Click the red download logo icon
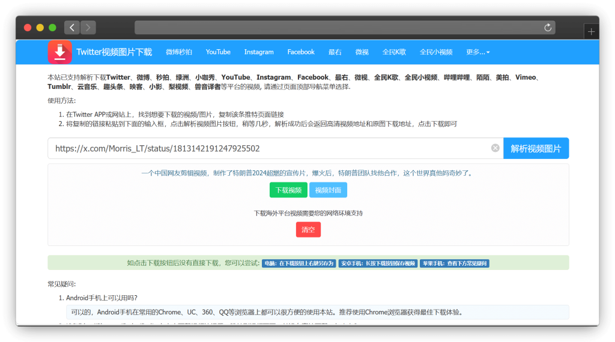Viewport: 615px width, 342px height. click(59, 52)
